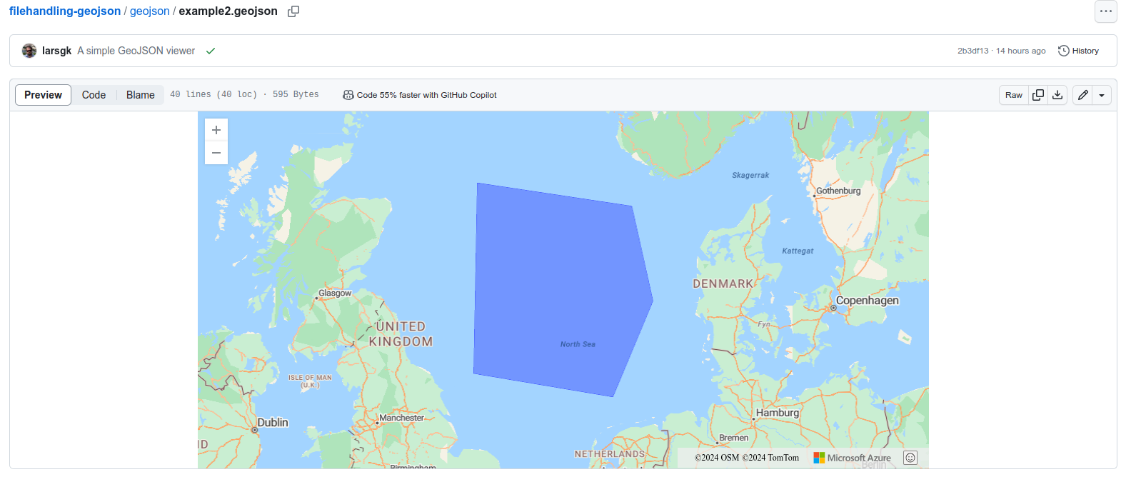Copy raw file contents icon
This screenshot has width=1126, height=492.
coord(1038,95)
